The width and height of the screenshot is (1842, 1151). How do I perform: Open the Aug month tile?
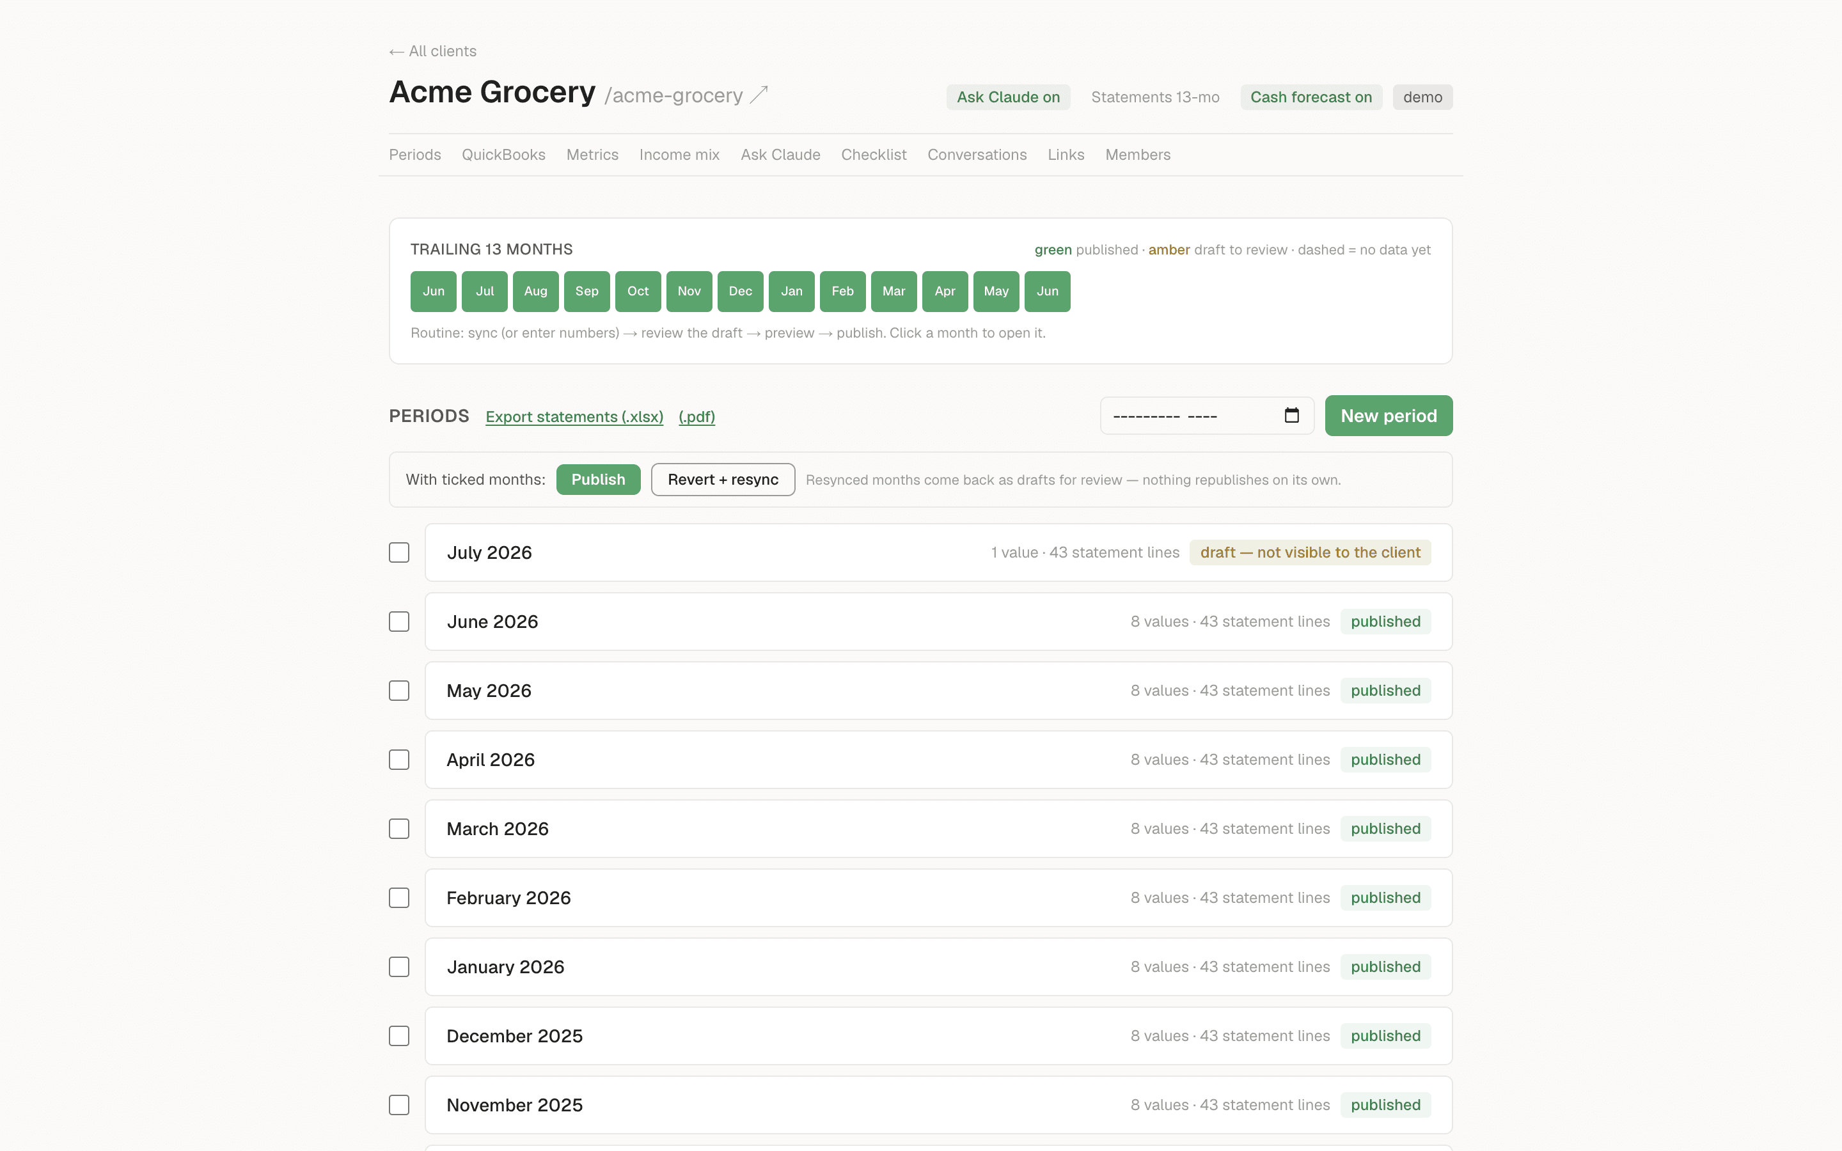(536, 292)
